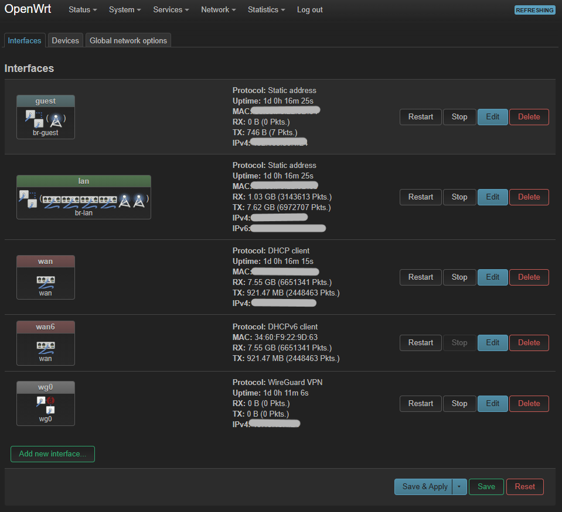This screenshot has width=562, height=512.
Task: Click the br-lan bridge icon
Action: (x=83, y=199)
